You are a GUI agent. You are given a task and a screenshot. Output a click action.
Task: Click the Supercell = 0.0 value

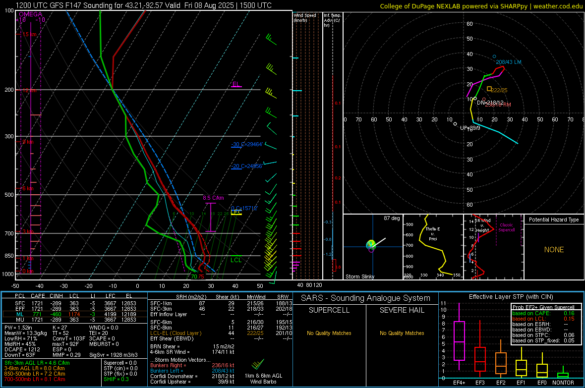120,363
